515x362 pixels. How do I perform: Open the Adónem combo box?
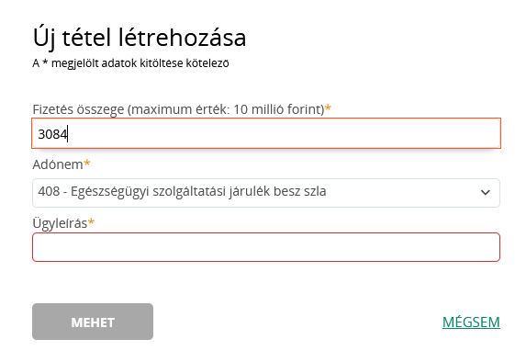266,193
